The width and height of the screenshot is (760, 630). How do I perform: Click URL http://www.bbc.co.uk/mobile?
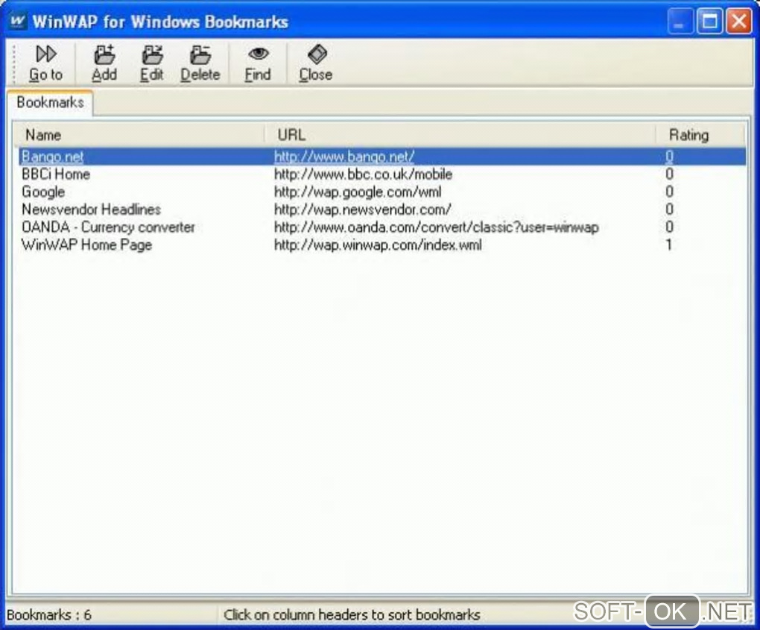pos(363,174)
